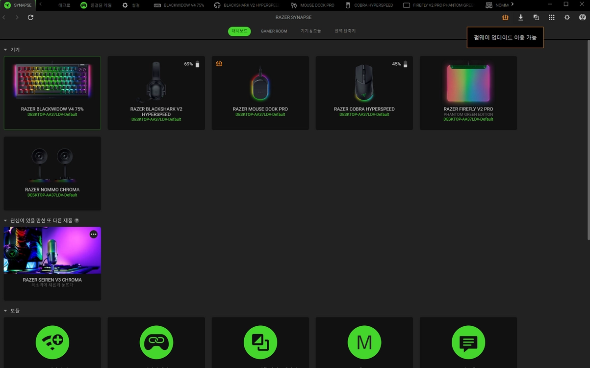Click the RAZER SEIREN V3 CHROMA title text
Viewport: 590px width, 368px height.
click(x=52, y=280)
